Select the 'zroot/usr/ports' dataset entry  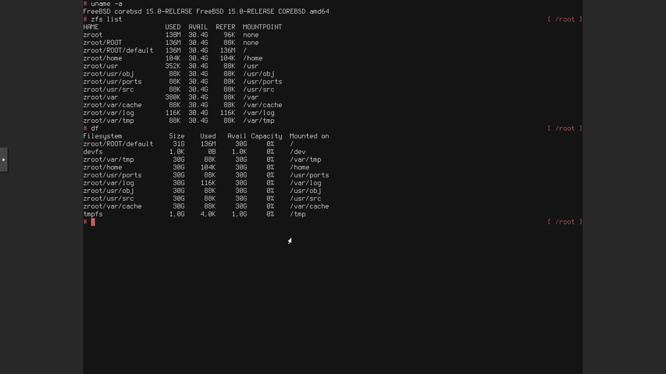[x=112, y=81]
